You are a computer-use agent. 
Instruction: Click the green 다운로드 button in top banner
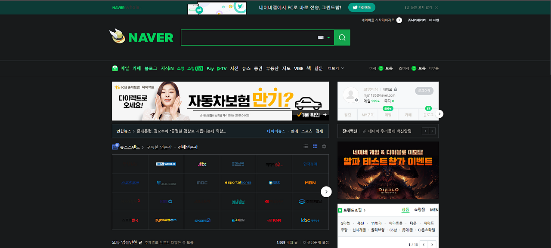(362, 7)
